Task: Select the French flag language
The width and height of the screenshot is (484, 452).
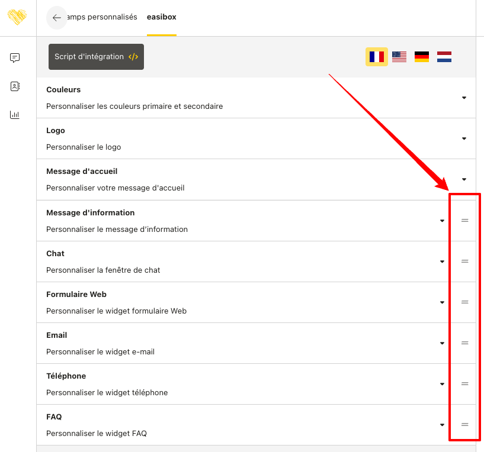Action: pos(376,57)
